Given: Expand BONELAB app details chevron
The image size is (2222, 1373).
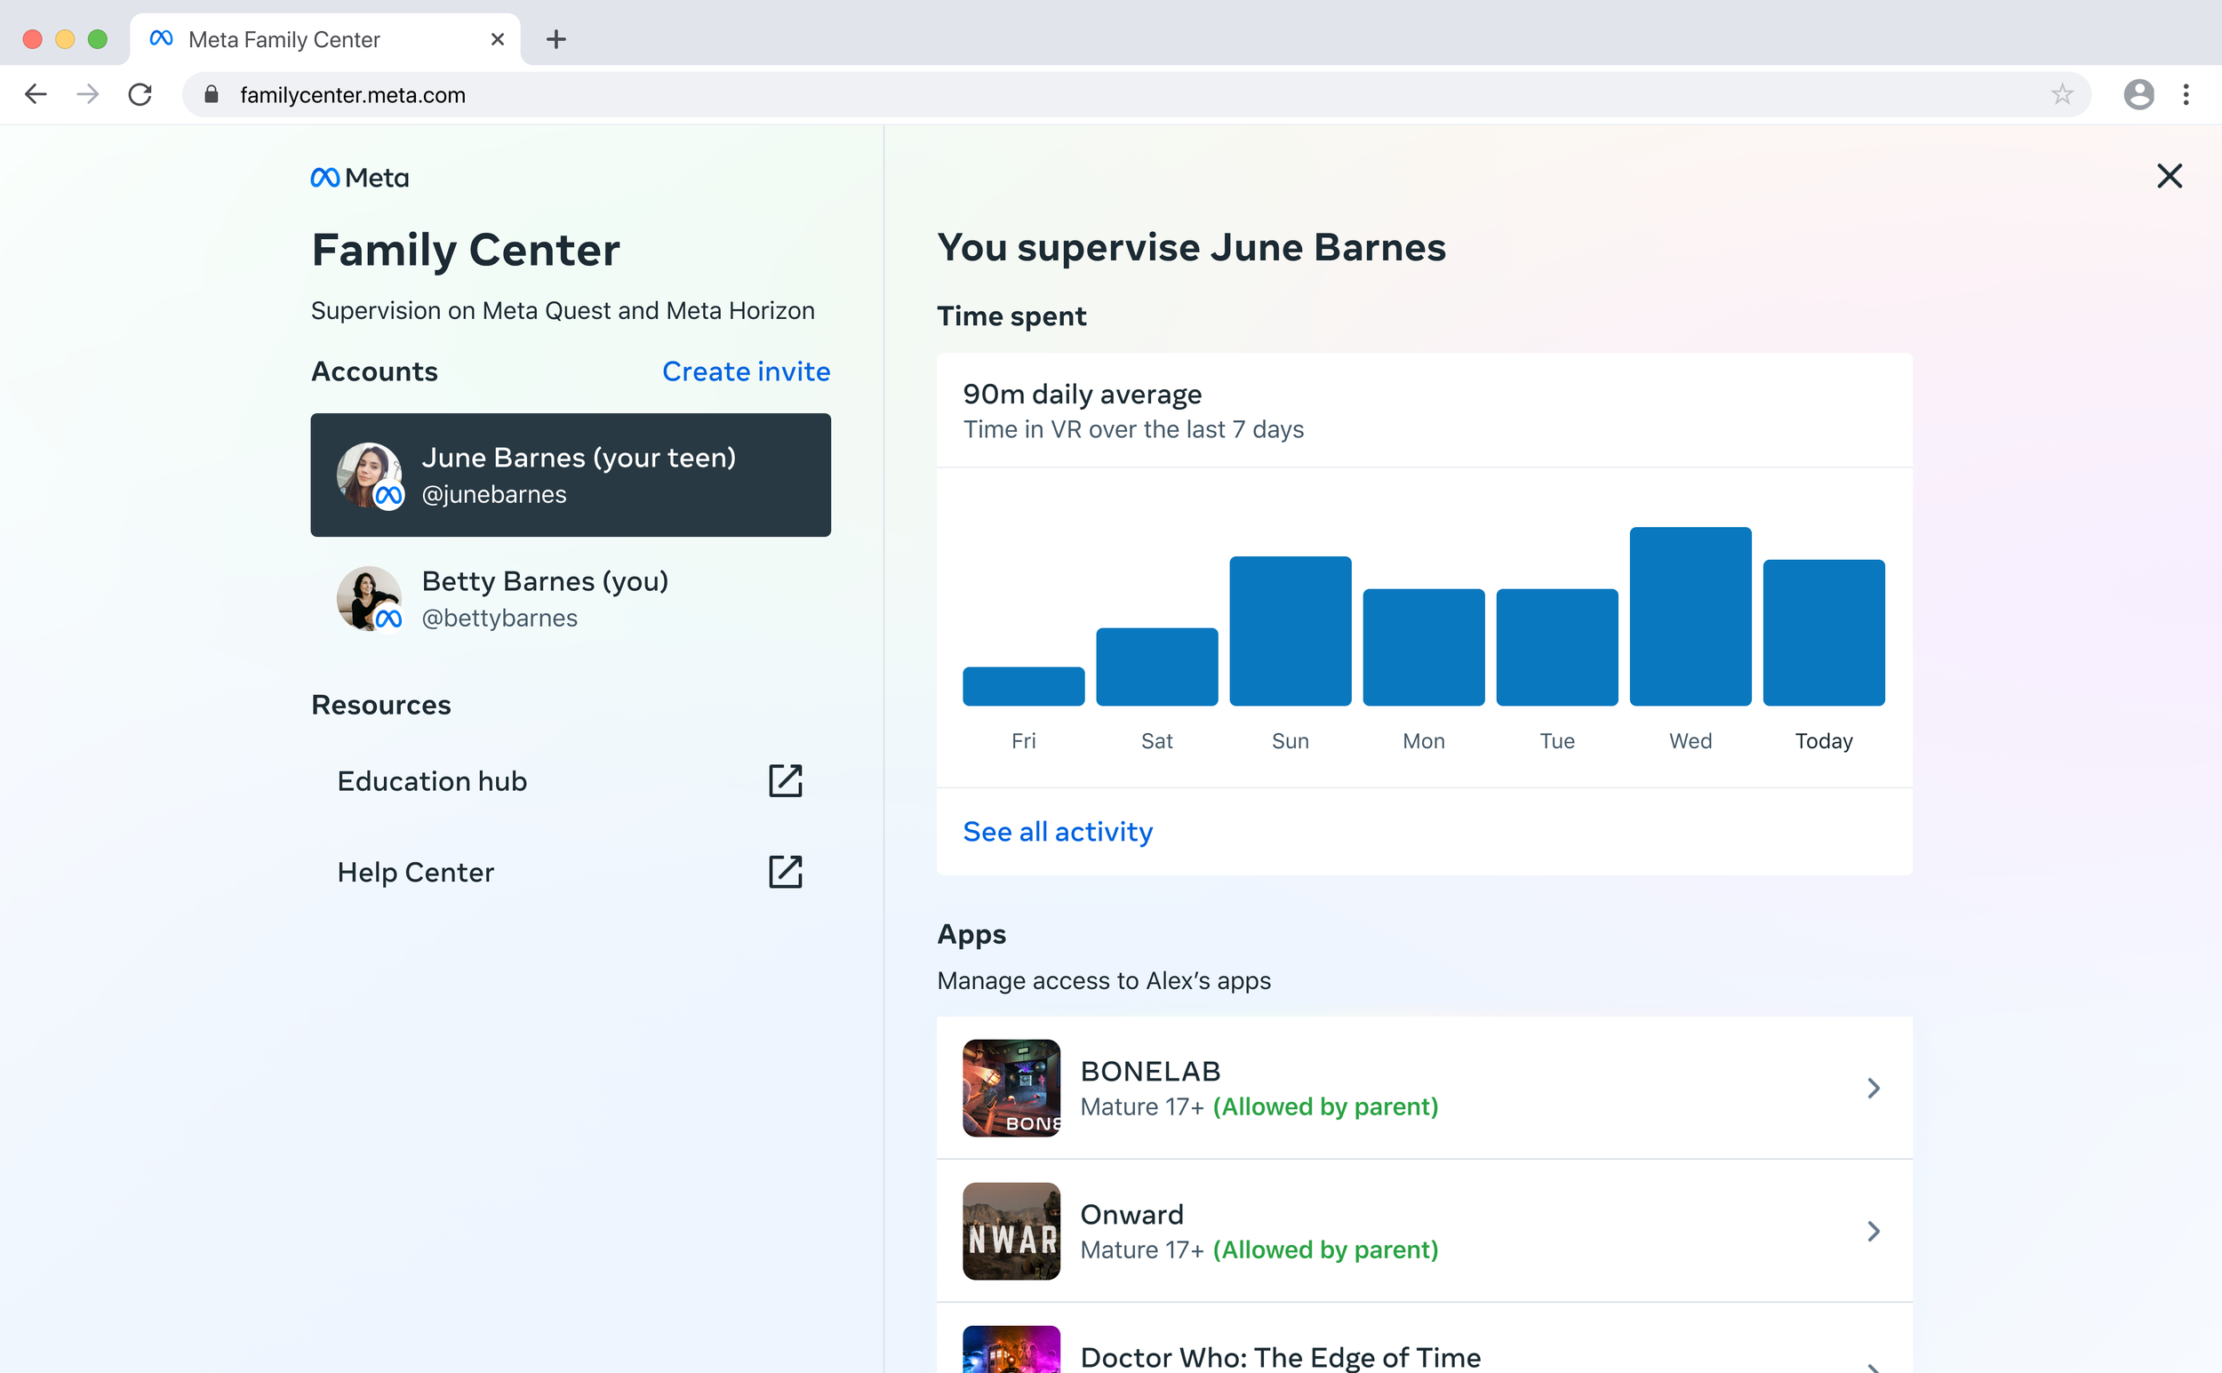Looking at the screenshot, I should (1873, 1088).
